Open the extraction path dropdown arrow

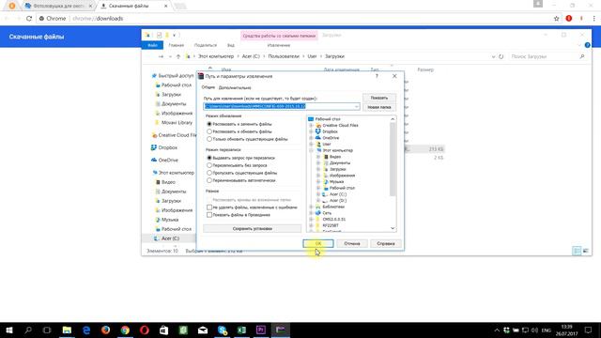[x=357, y=106]
